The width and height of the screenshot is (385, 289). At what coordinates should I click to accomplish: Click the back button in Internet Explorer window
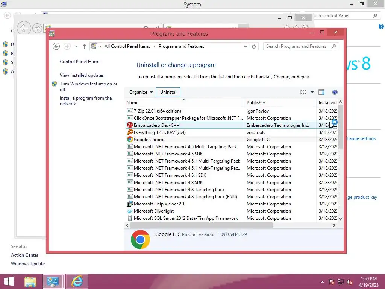pos(24,28)
